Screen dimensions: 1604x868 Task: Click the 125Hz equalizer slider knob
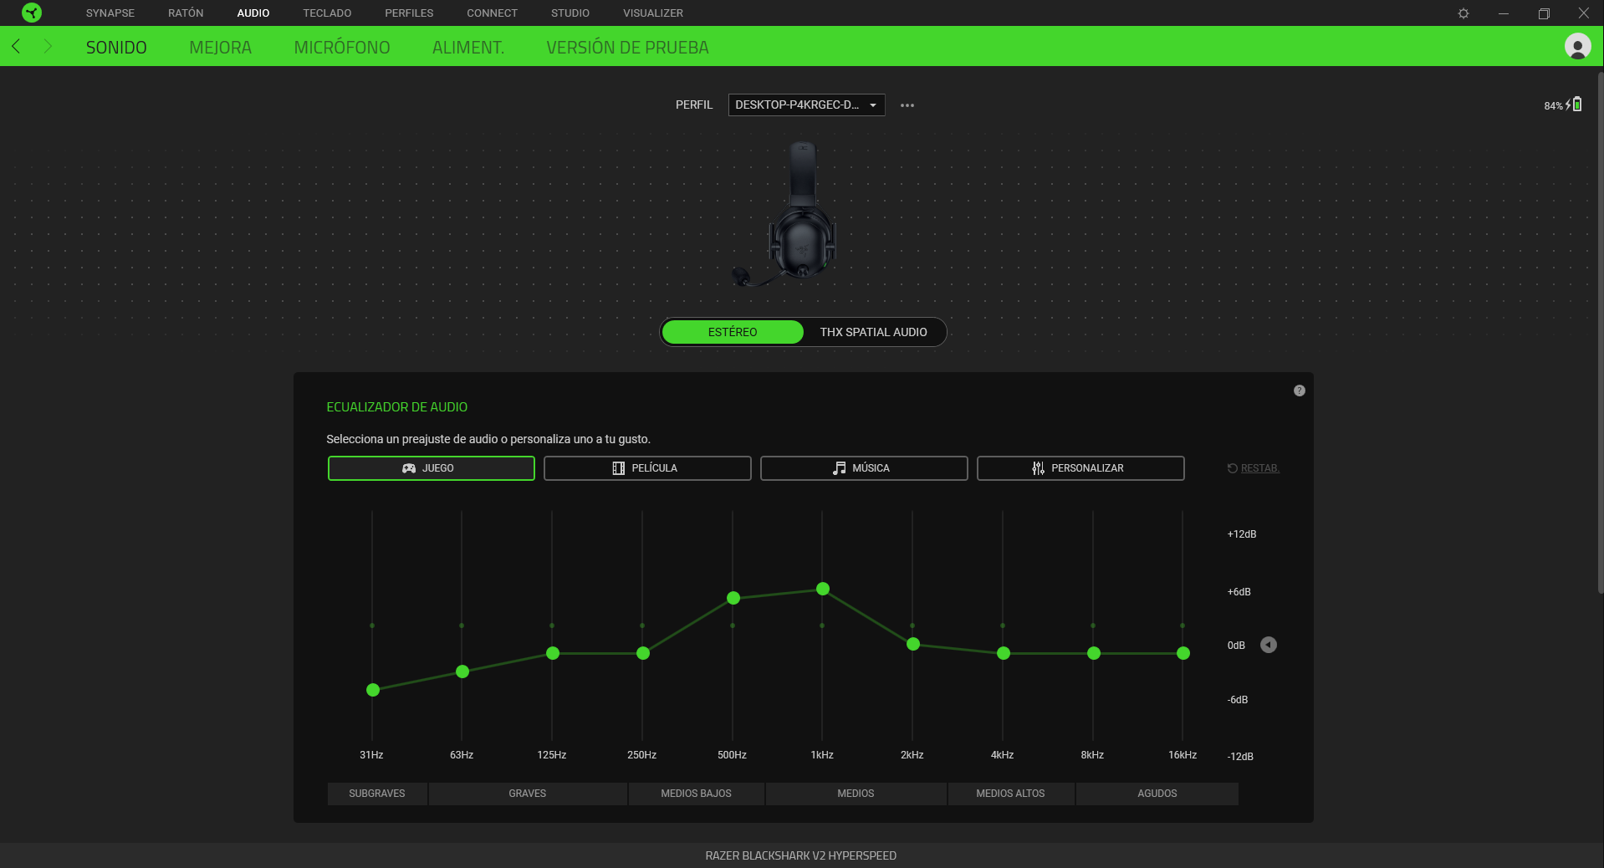(553, 653)
